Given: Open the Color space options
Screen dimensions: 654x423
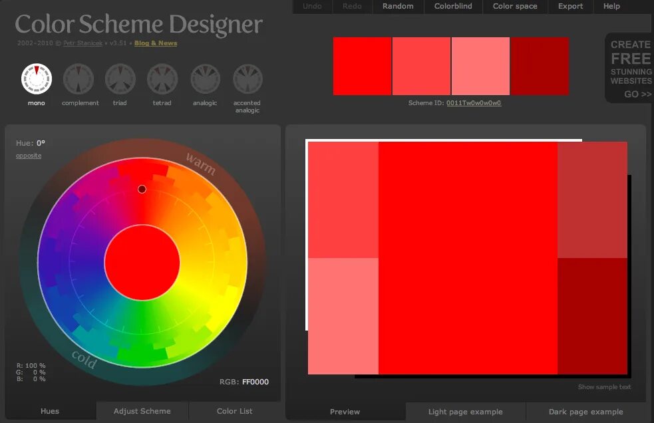Looking at the screenshot, I should point(514,6).
